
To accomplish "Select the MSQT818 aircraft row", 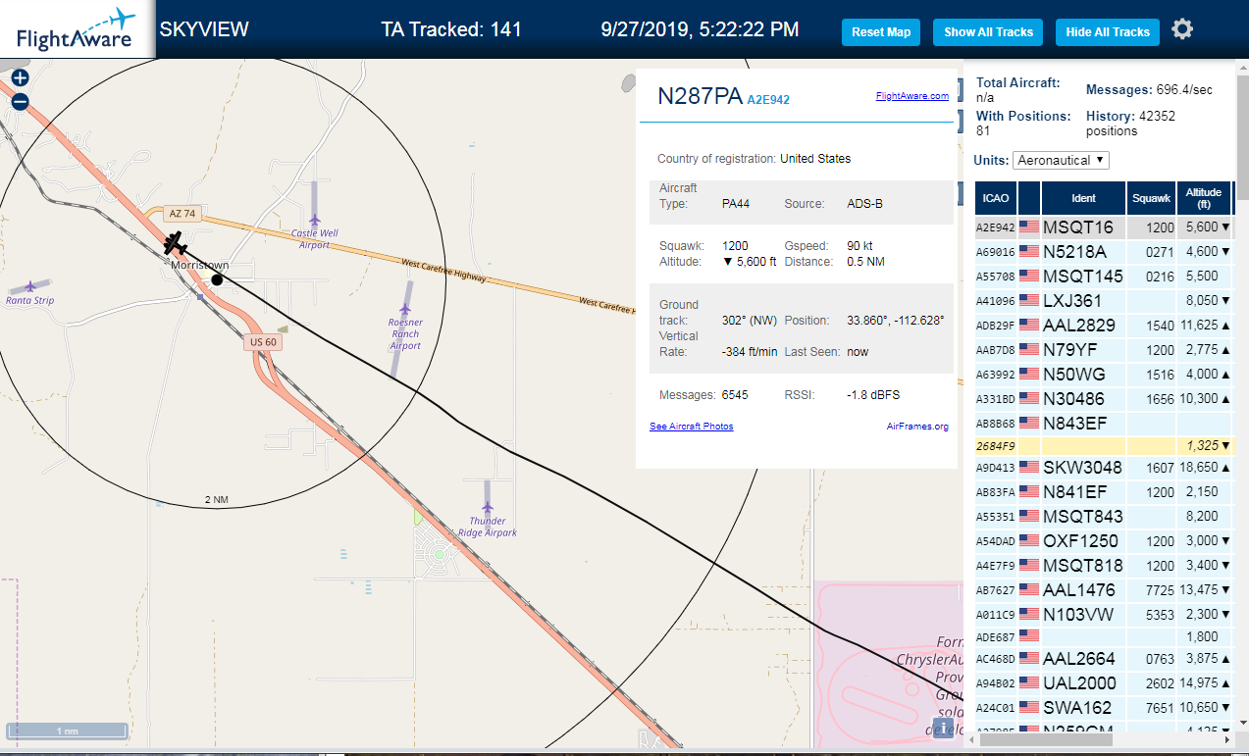I will pos(1103,566).
